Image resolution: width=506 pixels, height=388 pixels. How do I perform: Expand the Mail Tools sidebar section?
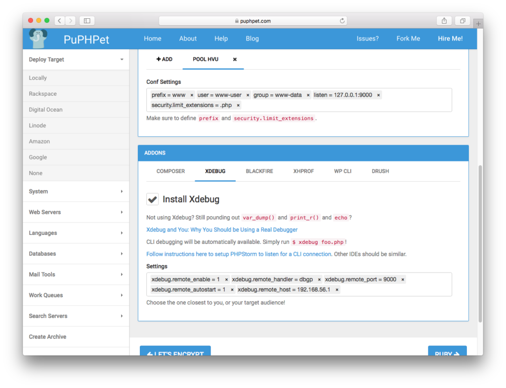tap(76, 274)
